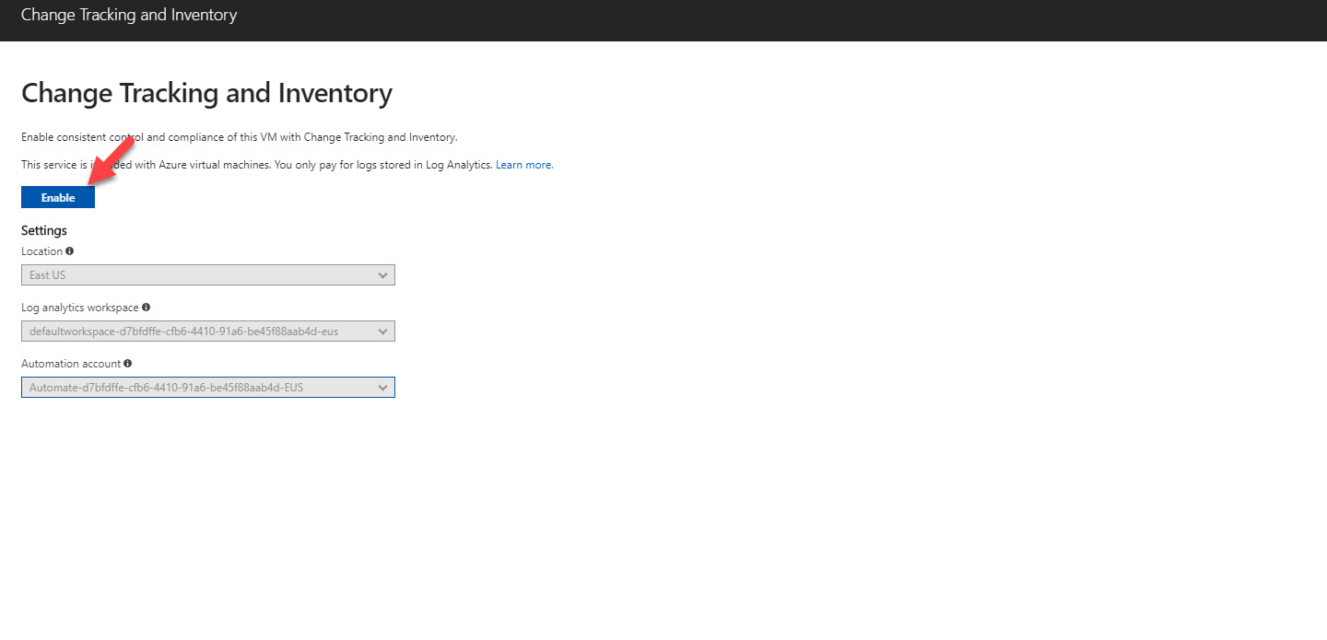Click info icon next to Log analytics workspace
The width and height of the screenshot is (1327, 640).
click(147, 307)
